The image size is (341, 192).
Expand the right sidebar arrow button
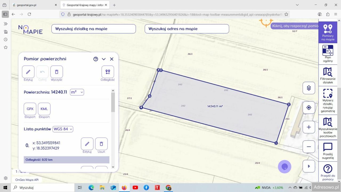[309, 166]
